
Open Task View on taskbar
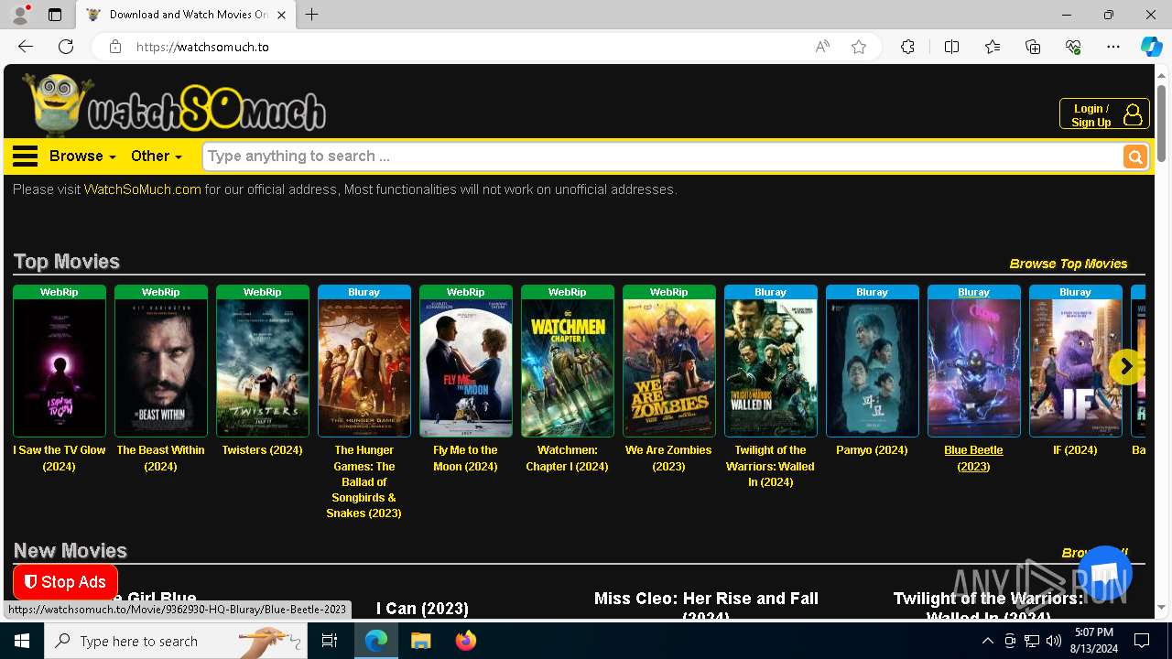[x=330, y=641]
